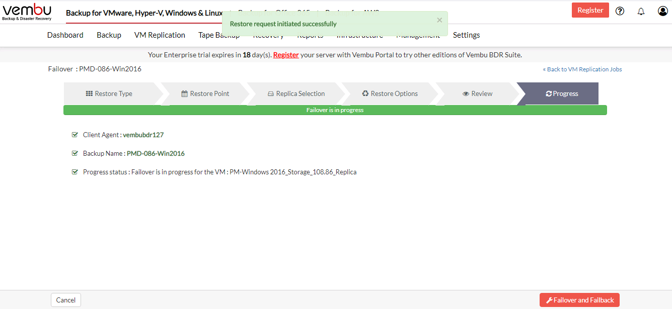The width and height of the screenshot is (672, 309).
Task: Select the Progress step
Action: [562, 93]
